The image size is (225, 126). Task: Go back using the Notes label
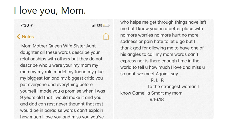(28, 36)
